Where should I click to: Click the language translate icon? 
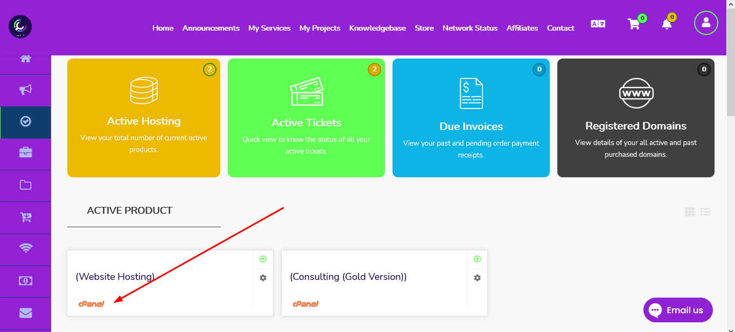pos(598,24)
